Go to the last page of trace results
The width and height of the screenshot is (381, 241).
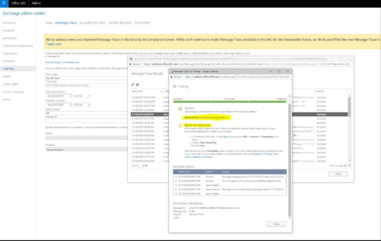pyautogui.click(x=146, y=166)
